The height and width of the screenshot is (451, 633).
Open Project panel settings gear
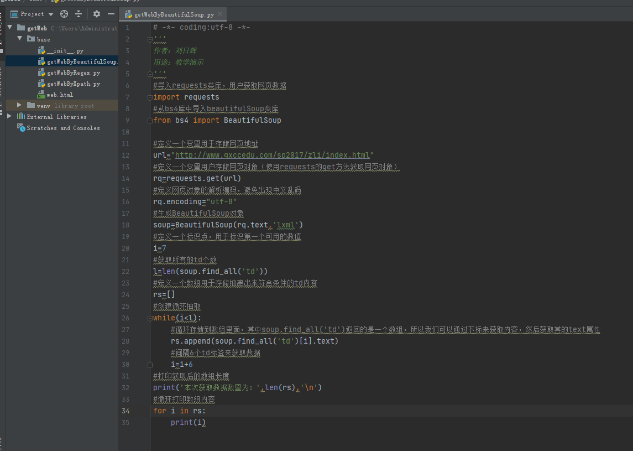[97, 14]
